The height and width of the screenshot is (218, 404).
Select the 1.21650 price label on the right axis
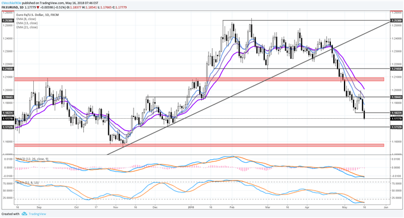coord(396,69)
